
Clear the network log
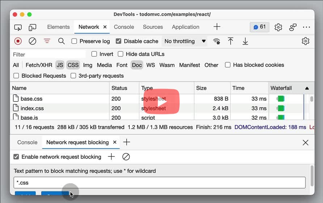click(x=32, y=41)
